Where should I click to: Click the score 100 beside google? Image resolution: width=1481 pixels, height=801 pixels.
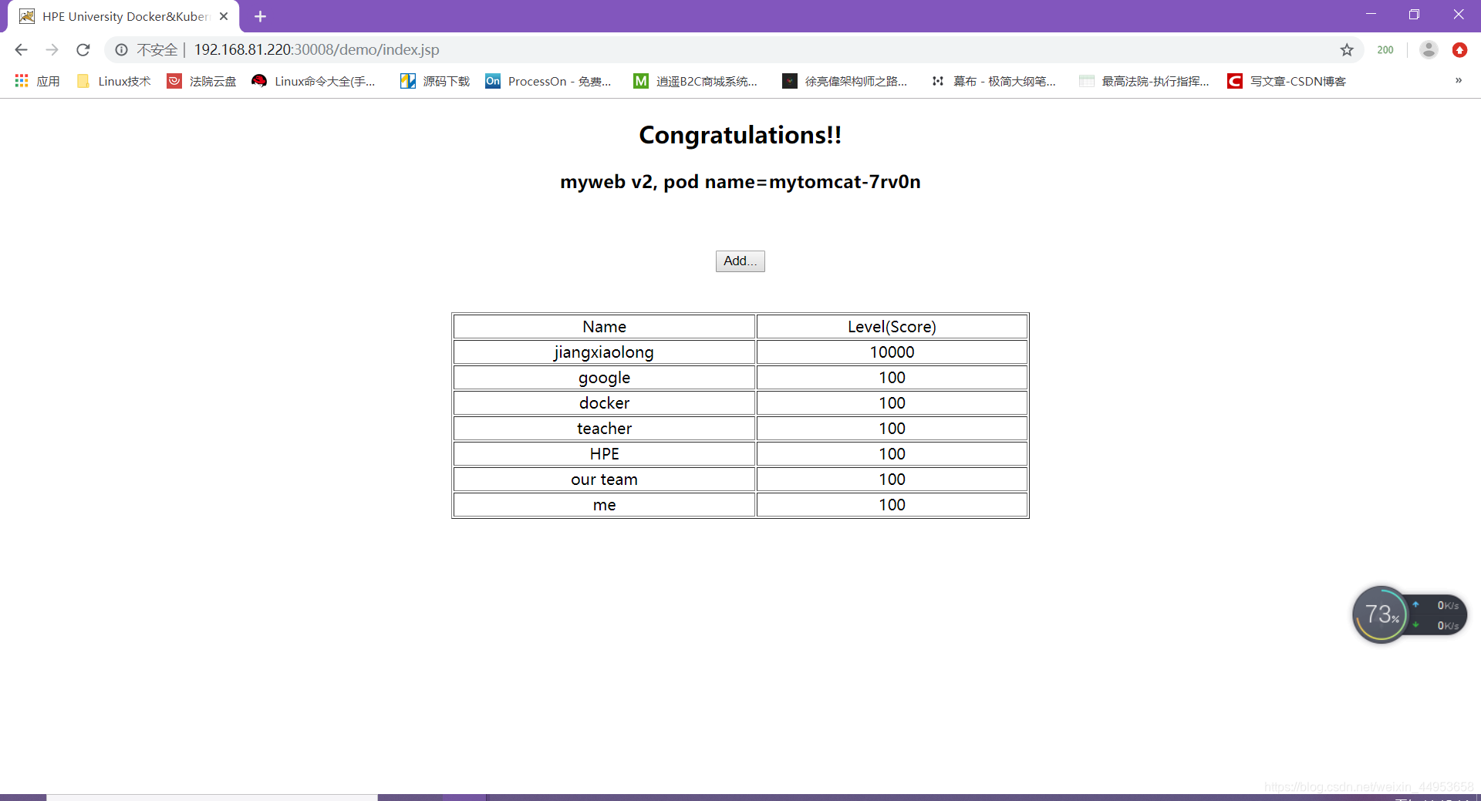click(x=892, y=378)
